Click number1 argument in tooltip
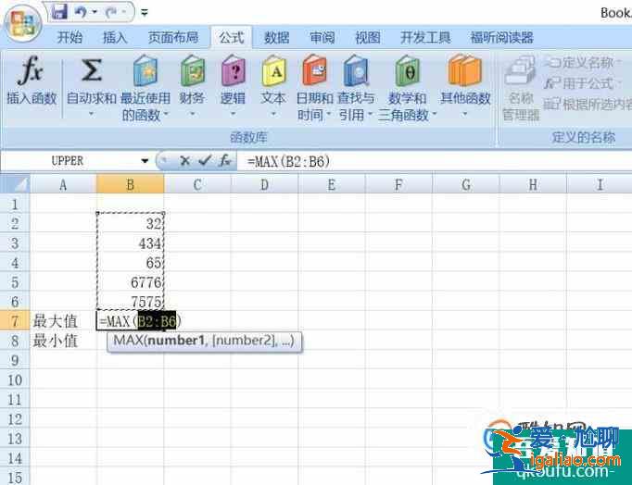The image size is (632, 485). [176, 341]
